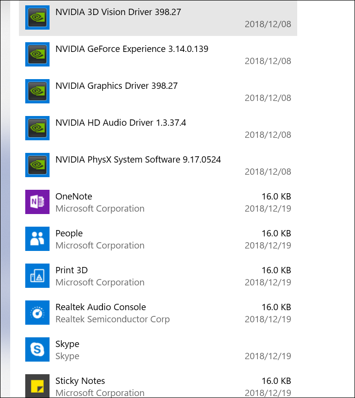Viewport: 355px width, 398px height.
Task: Click the 2018/12/08 date of PhysX System Software
Action: coord(268,172)
